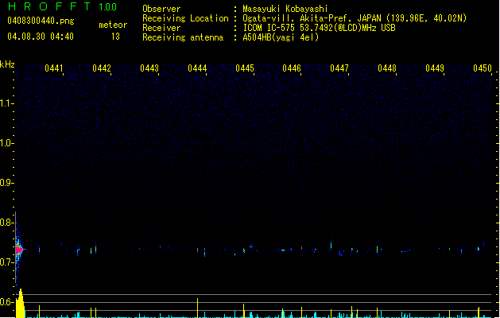Click the Observer label

161,9
